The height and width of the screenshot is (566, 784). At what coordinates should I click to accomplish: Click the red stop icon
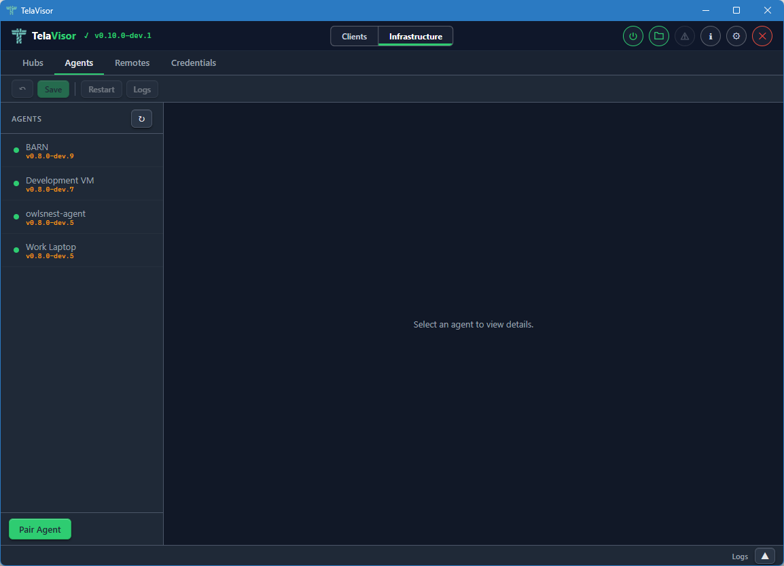click(x=762, y=36)
